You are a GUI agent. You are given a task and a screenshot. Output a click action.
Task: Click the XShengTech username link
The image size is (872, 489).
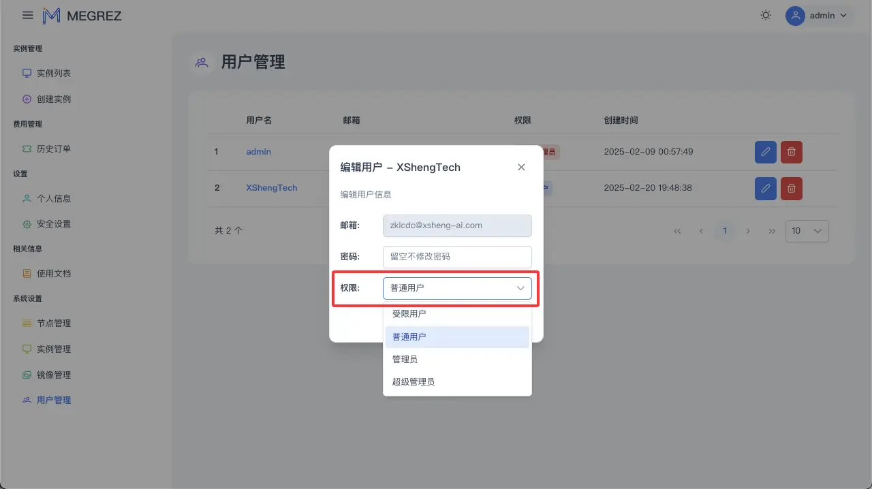pyautogui.click(x=271, y=187)
